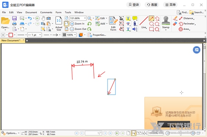Select the Area measuring tool

(184, 29)
